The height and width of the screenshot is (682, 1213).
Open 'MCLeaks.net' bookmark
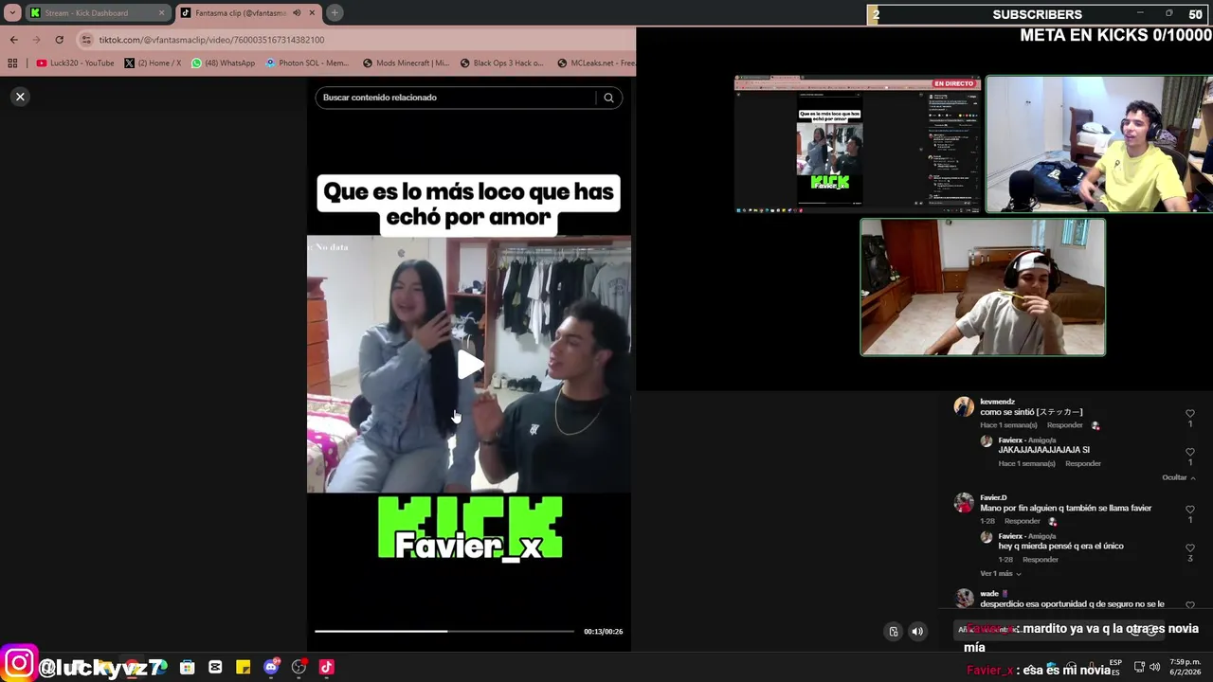pos(596,63)
